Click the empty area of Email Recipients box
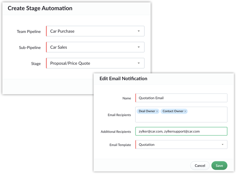This screenshot has height=175, width=237. 181,118
